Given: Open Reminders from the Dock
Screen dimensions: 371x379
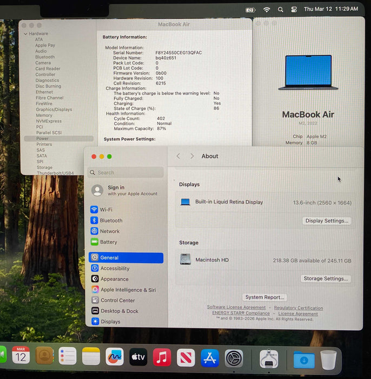Looking at the screenshot, I should point(68,356).
